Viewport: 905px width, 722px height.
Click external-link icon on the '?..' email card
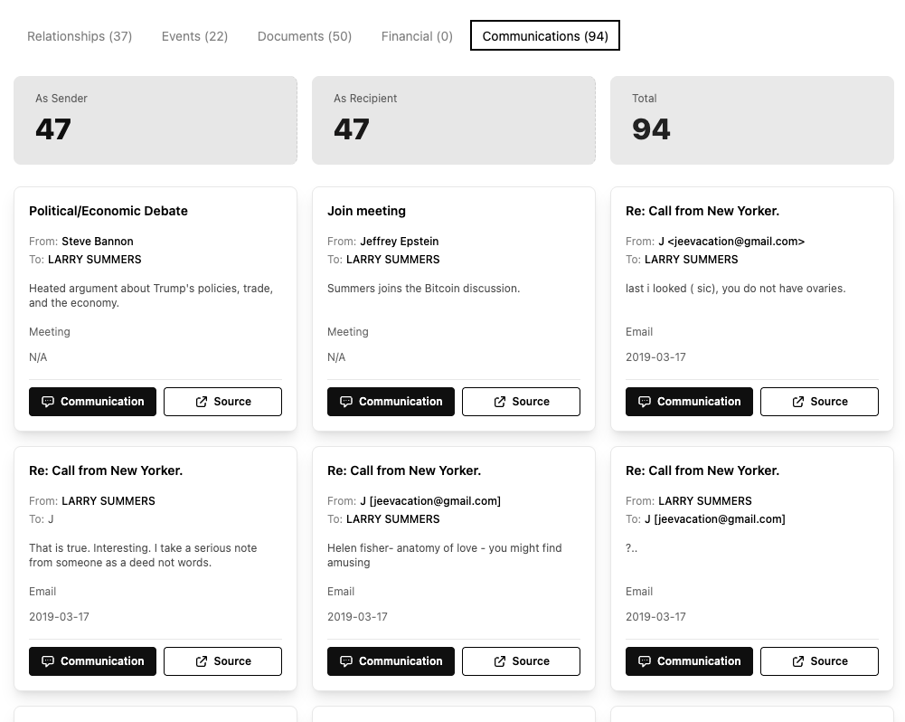click(798, 661)
